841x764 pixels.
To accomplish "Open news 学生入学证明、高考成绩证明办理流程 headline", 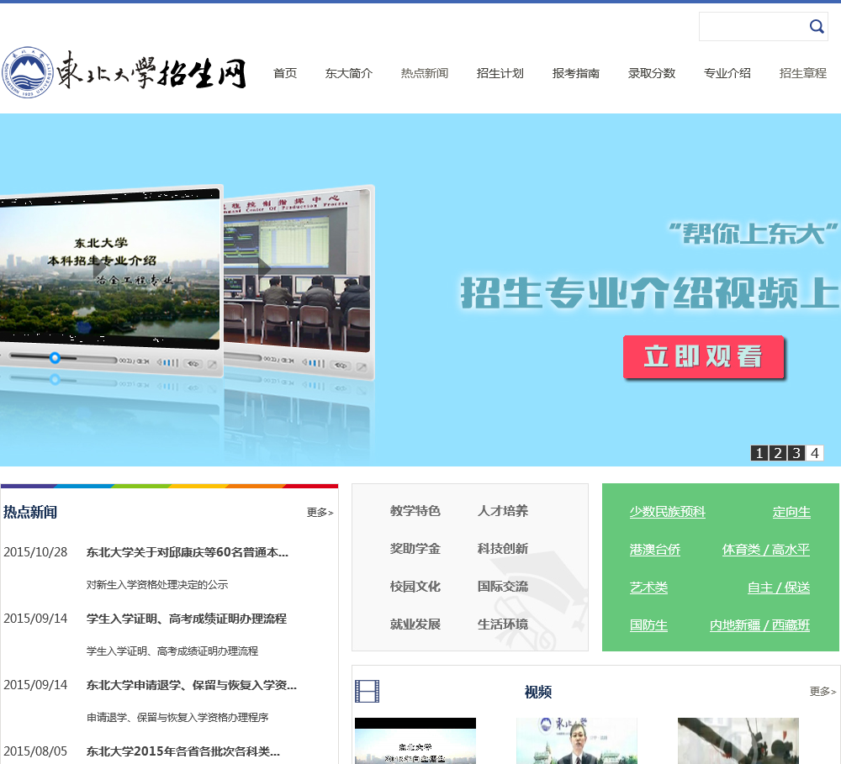I will (x=186, y=619).
